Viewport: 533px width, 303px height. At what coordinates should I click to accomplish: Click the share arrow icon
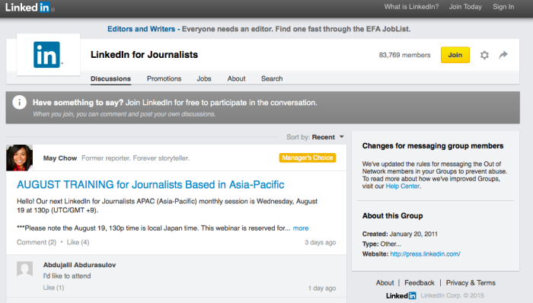[x=503, y=55]
